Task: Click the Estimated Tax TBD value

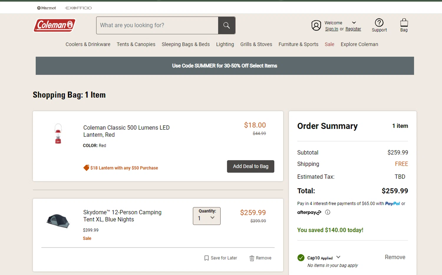Action: 400,177
